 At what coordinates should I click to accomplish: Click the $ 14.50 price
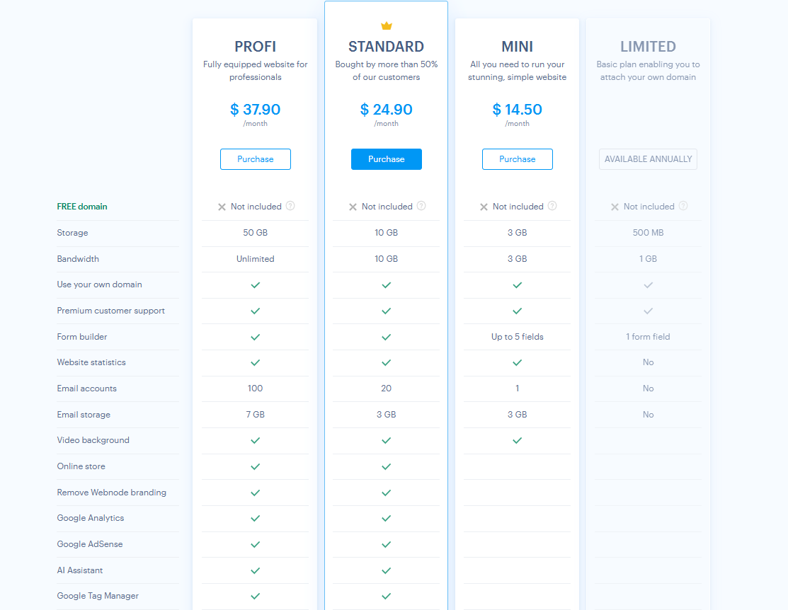click(517, 110)
